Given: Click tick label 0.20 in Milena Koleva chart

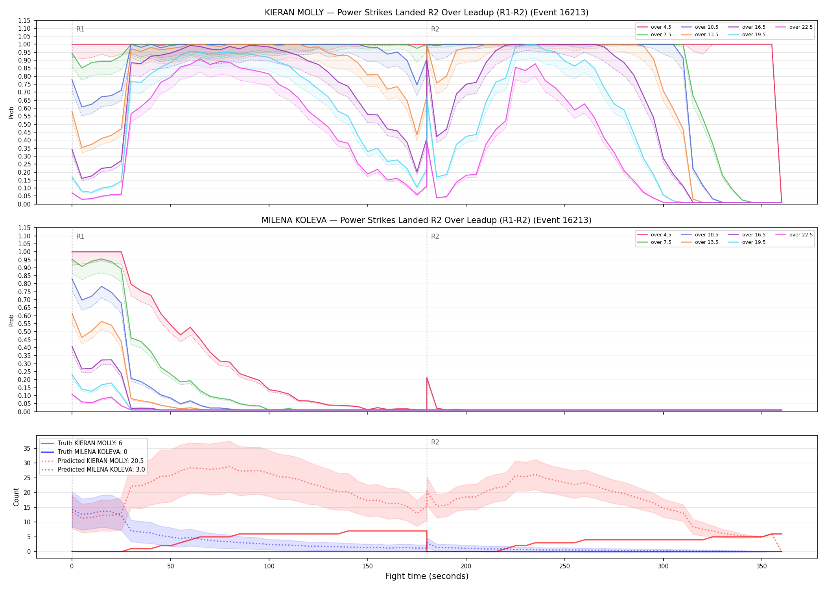Looking at the screenshot, I should click(24, 380).
